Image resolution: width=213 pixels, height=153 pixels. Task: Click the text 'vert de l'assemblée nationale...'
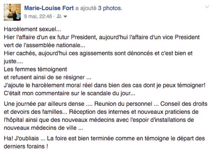44,45
